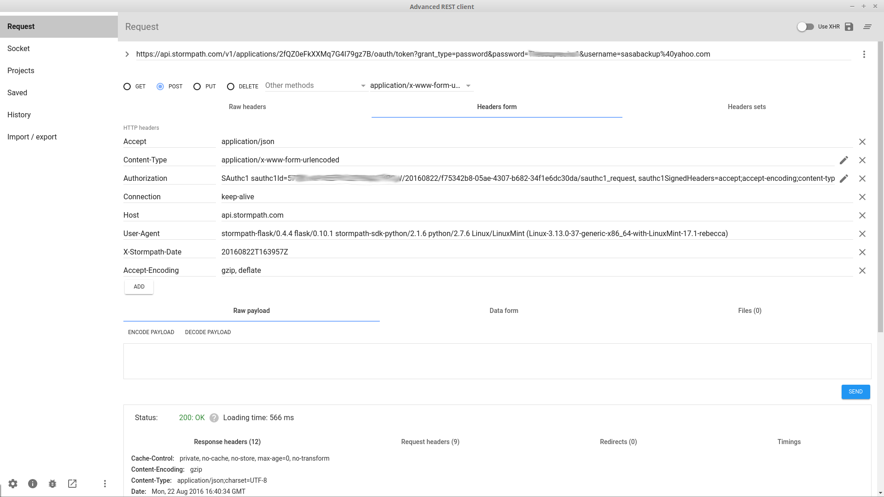884x497 pixels.
Task: Show app info via the info icon
Action: (x=33, y=484)
